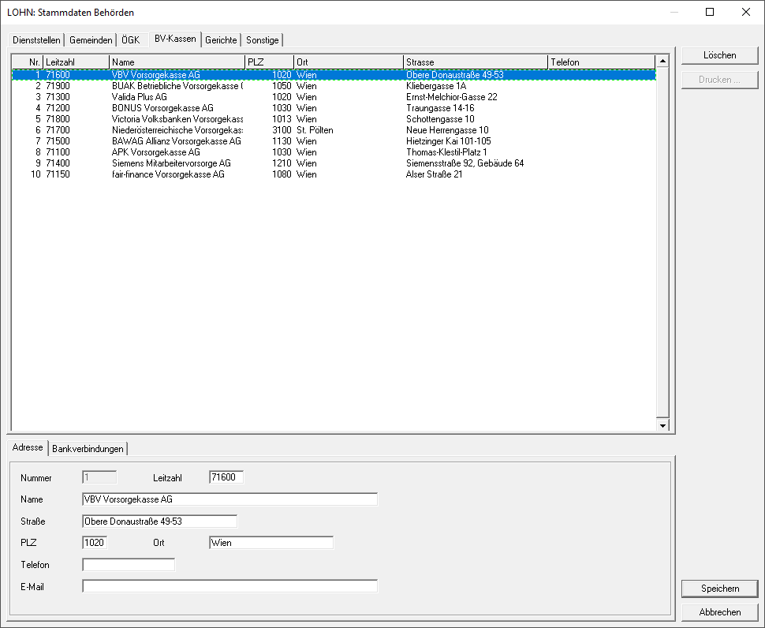This screenshot has width=765, height=628.
Task: Click the Strasse column header
Action: click(x=475, y=62)
